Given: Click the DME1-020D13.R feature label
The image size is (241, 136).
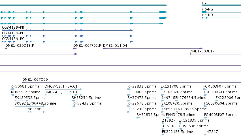Looking at the screenshot, I should 20,46.
